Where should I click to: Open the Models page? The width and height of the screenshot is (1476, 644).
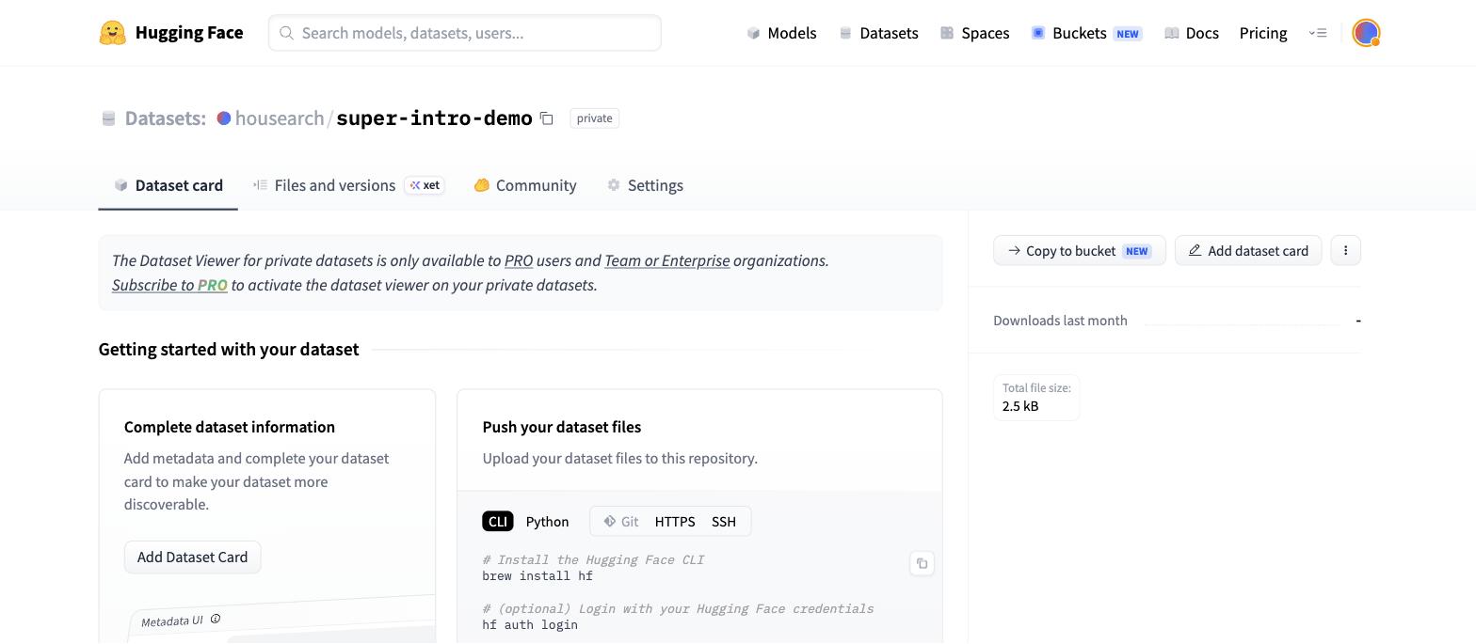click(x=781, y=33)
